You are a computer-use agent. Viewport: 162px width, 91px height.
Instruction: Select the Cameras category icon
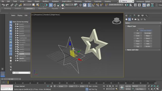(135, 19)
